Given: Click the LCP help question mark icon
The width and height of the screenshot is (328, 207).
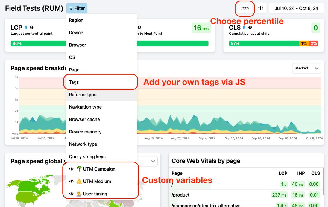Looking at the screenshot, I should [x=31, y=28].
